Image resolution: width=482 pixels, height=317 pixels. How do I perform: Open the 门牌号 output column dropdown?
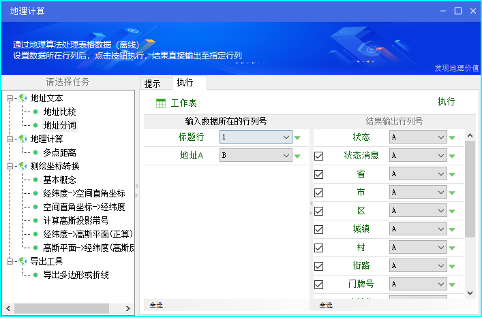pos(418,284)
